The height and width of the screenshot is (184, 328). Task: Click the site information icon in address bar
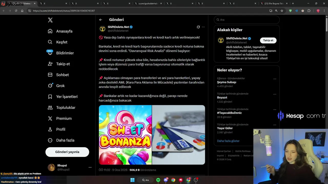click(29, 11)
